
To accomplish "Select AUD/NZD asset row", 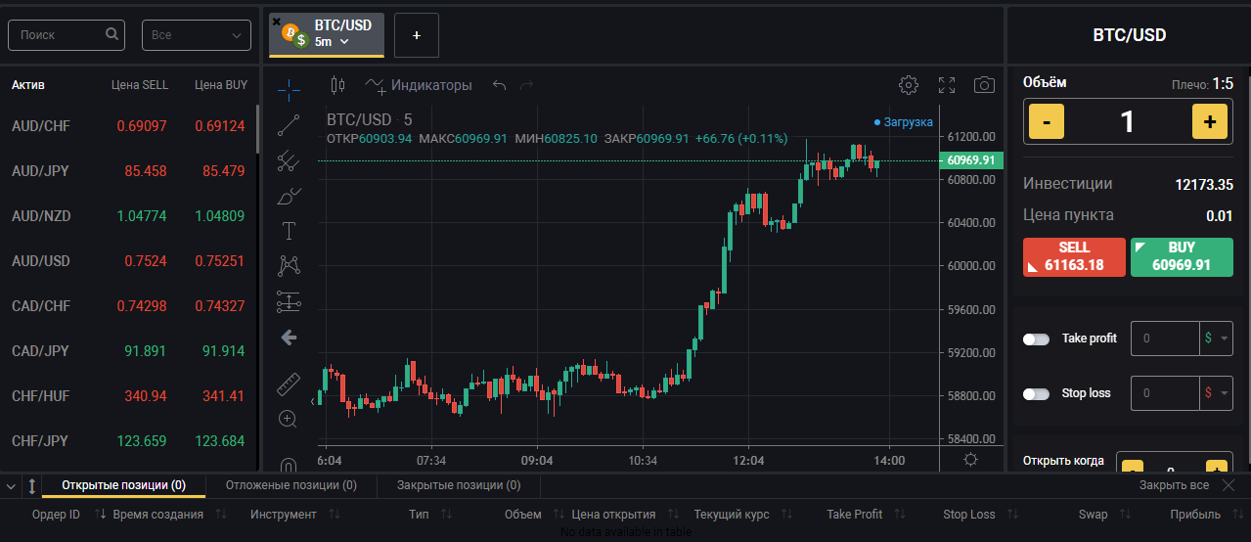I will click(x=128, y=216).
